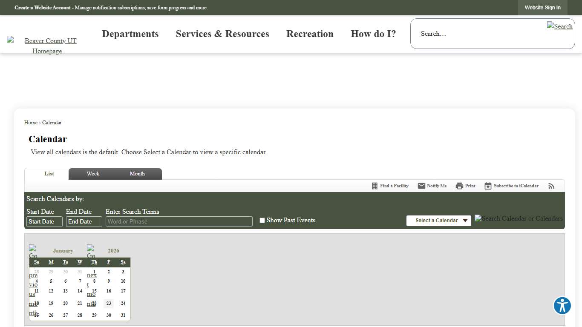Expand the How do I? menu

pos(373,34)
